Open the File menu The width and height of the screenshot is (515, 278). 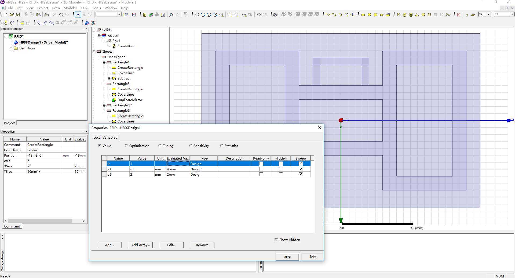coord(10,8)
